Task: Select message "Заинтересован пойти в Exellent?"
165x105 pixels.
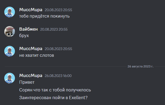Action: tap(53, 98)
